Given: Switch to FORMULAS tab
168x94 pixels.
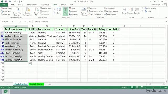Looking at the screenshot, I should pos(45,5).
